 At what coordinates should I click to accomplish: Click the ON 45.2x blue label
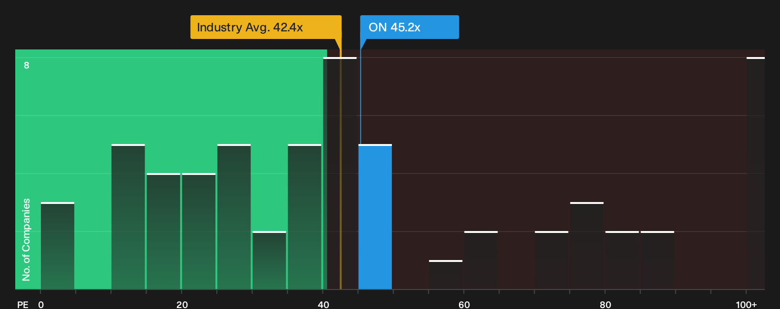point(409,27)
